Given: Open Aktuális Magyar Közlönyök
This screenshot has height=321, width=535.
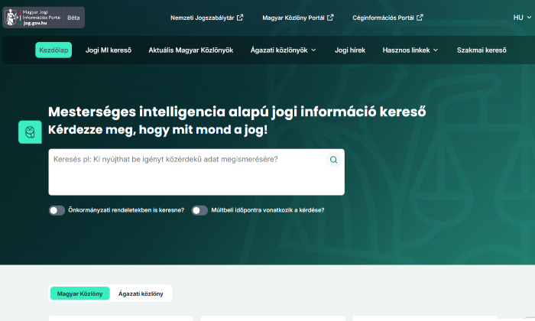Looking at the screenshot, I should pyautogui.click(x=191, y=50).
